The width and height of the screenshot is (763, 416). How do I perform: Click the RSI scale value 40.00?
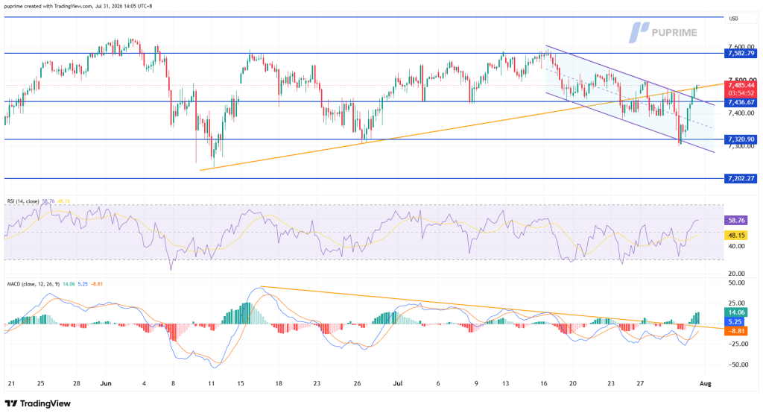[x=737, y=246]
